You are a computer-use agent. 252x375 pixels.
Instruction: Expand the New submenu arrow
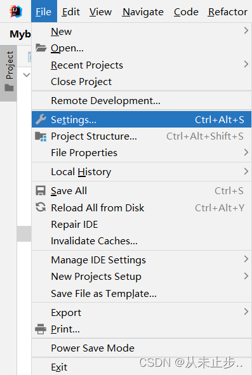click(x=246, y=30)
